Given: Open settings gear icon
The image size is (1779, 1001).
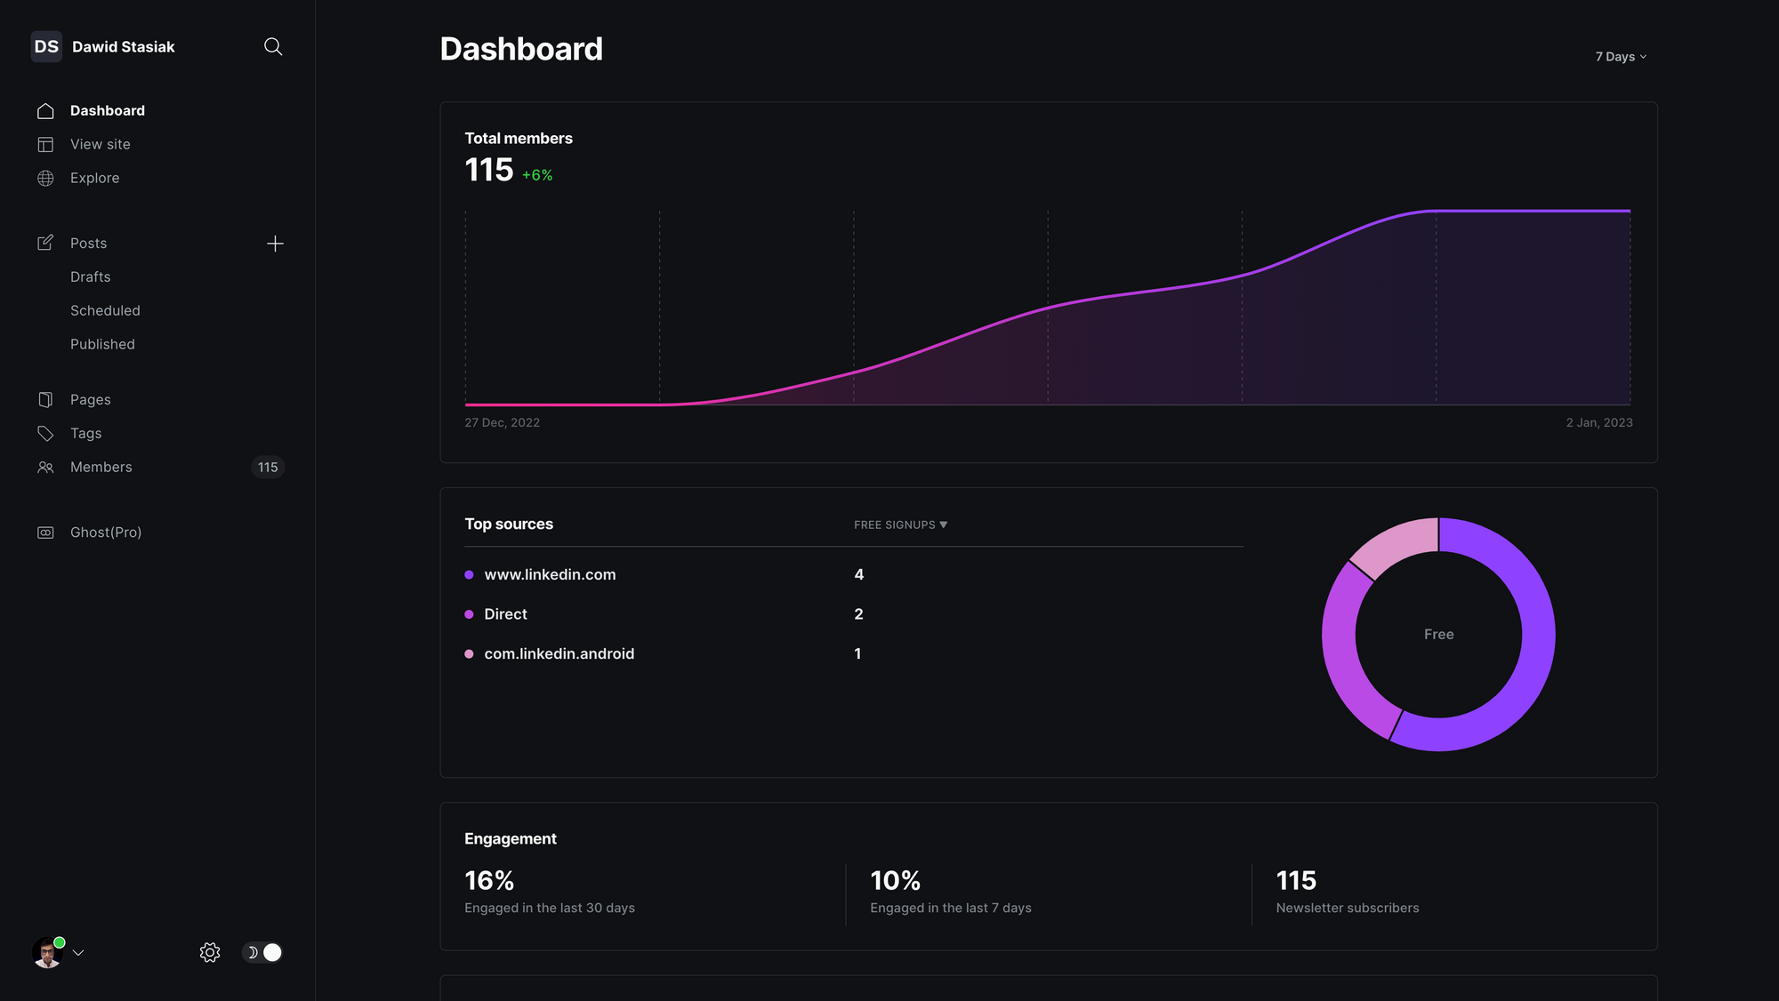Looking at the screenshot, I should coord(210,952).
